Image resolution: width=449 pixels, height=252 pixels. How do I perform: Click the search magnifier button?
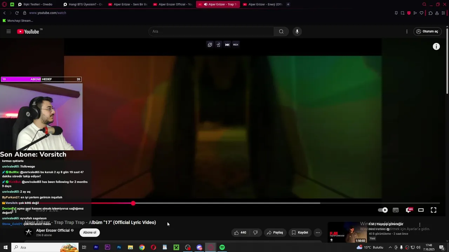click(x=281, y=31)
